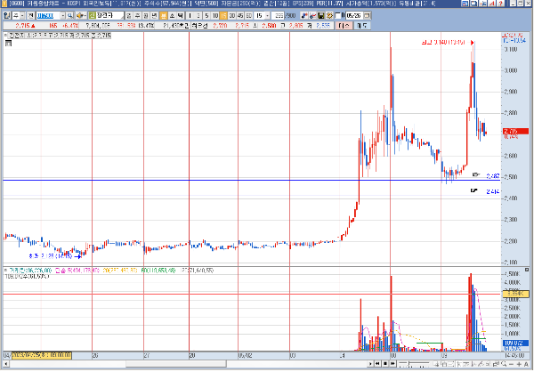Select the 5-minute interval button
534x372 pixels.
tap(206, 16)
